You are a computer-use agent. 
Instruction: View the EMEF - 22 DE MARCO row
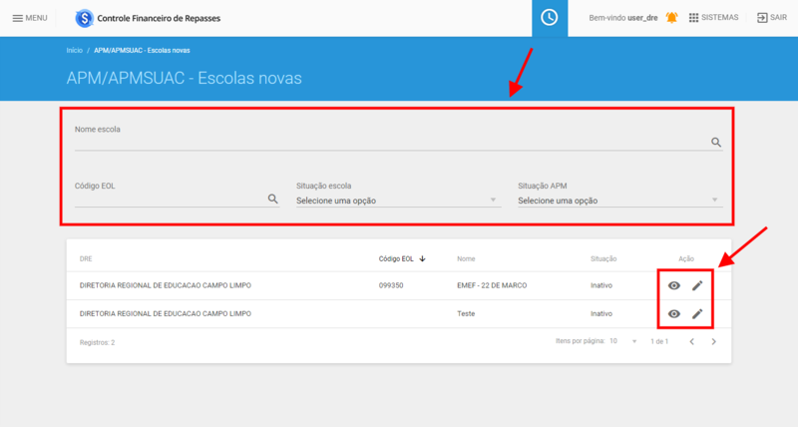point(674,285)
